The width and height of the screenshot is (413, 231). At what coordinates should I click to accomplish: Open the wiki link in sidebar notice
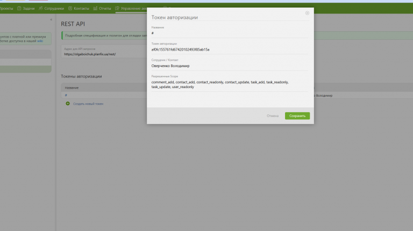[x=40, y=41]
